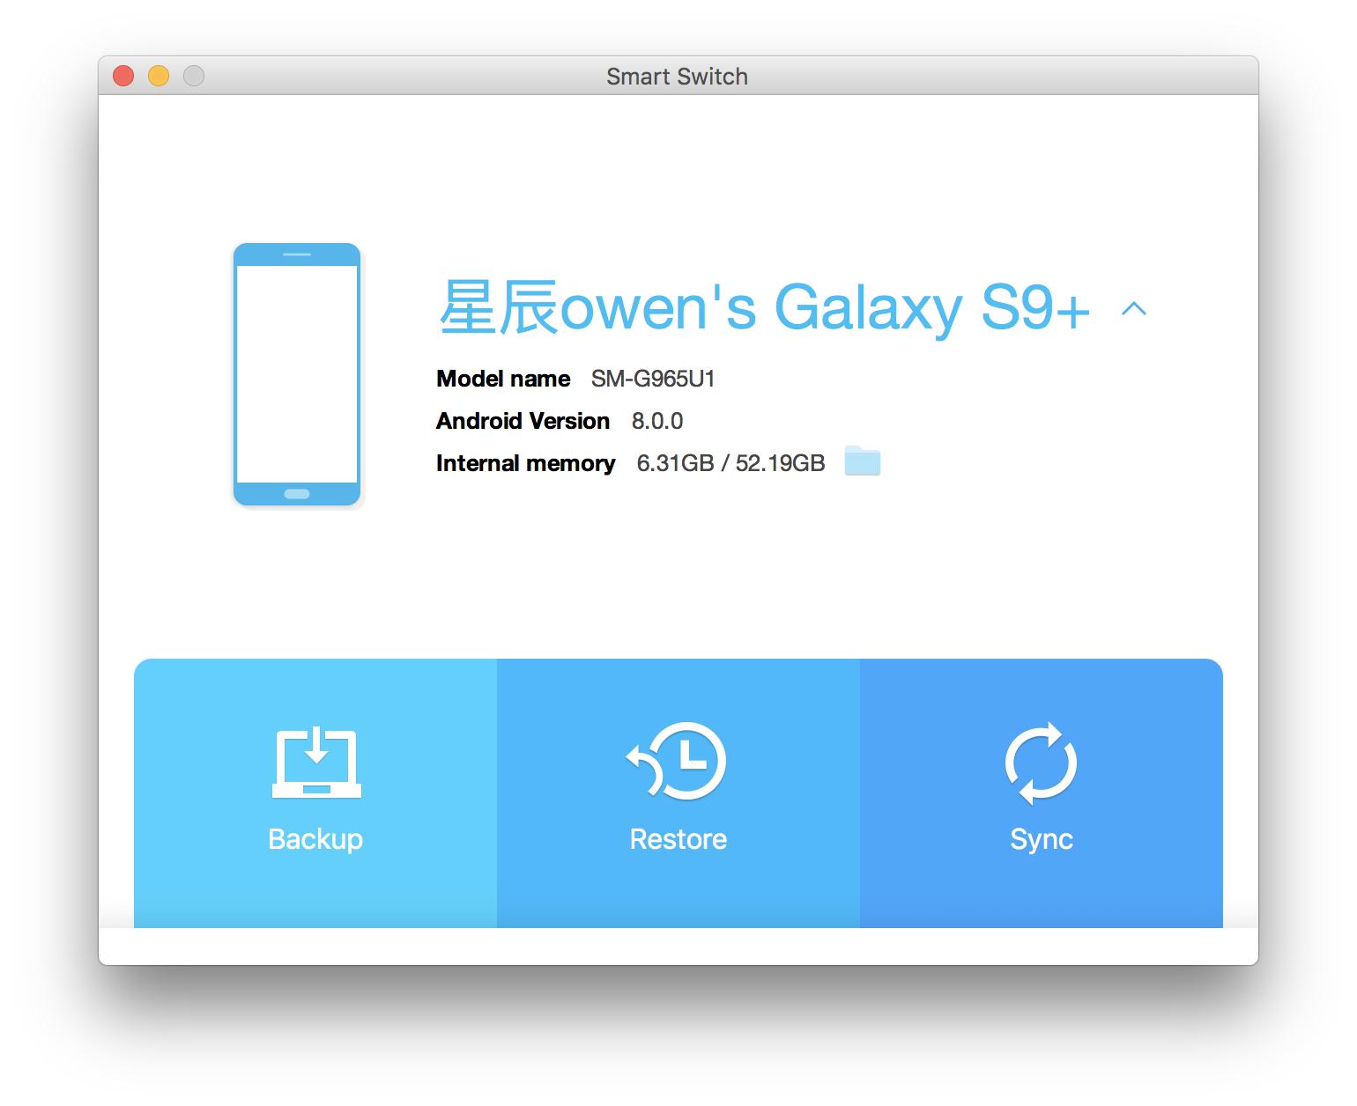
Task: Click the upward arrow beside the device name
Action: (x=1135, y=310)
